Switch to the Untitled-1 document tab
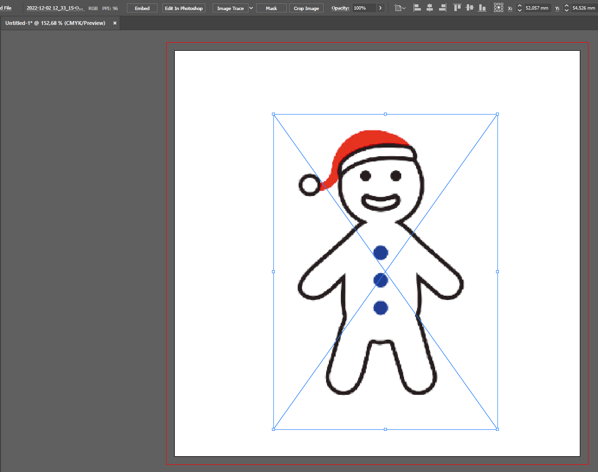598x472 pixels. pos(55,23)
